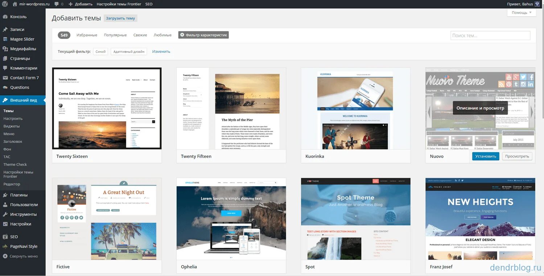
Task: Open Привет, Bahus account menu
Action: (523, 4)
